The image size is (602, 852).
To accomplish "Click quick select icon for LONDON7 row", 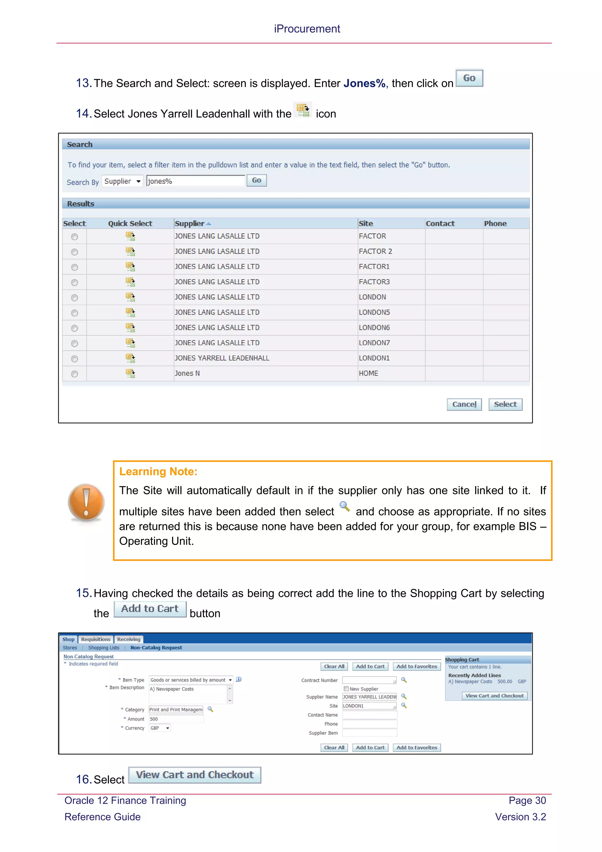I will coord(130,343).
